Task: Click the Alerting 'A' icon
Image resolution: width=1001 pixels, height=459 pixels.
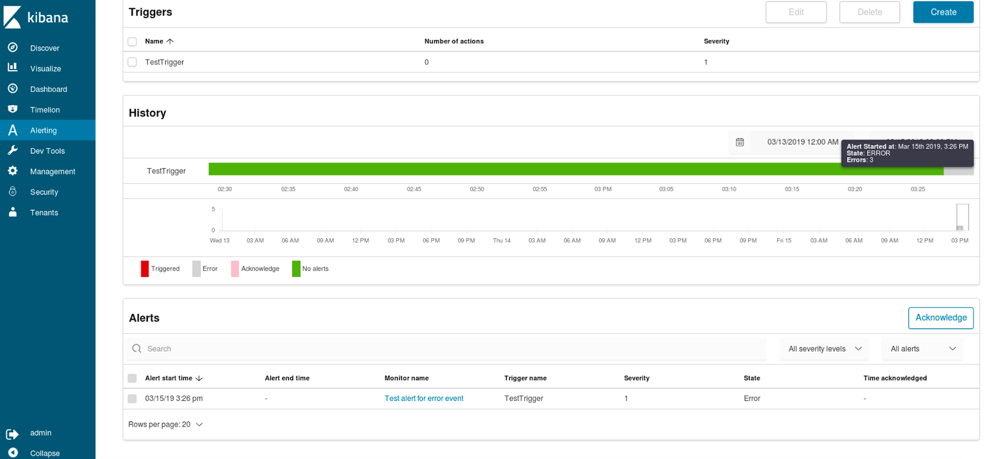Action: coord(13,130)
